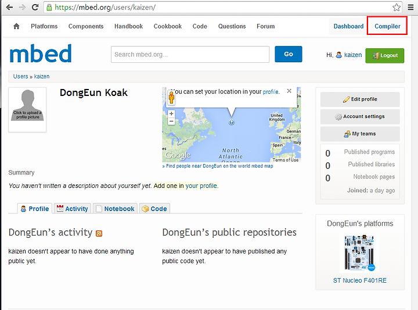Click the green padlock in the address bar

coord(49,8)
